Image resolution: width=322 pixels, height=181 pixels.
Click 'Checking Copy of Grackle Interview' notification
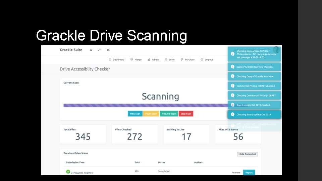click(254, 76)
